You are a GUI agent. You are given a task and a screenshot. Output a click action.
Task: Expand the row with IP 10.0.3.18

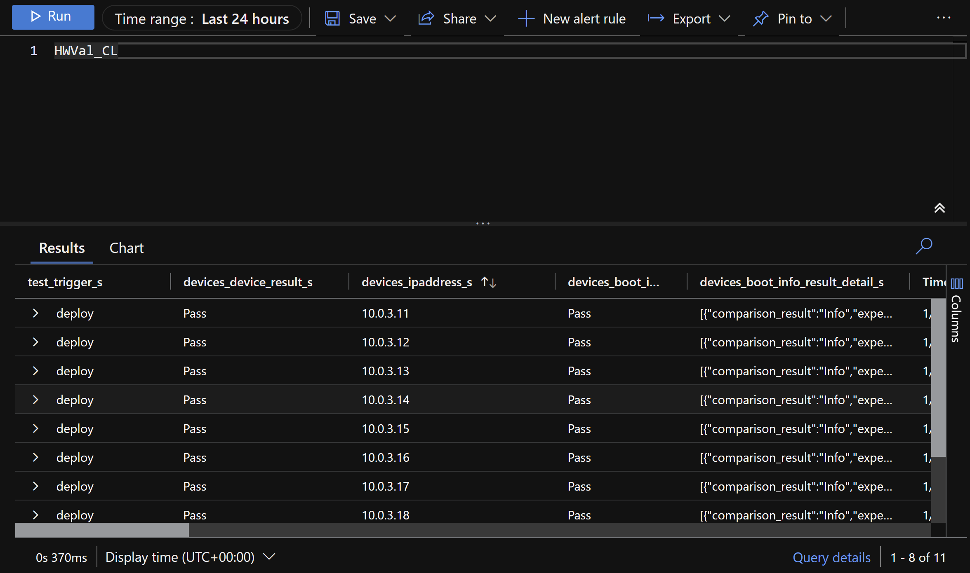coord(35,515)
